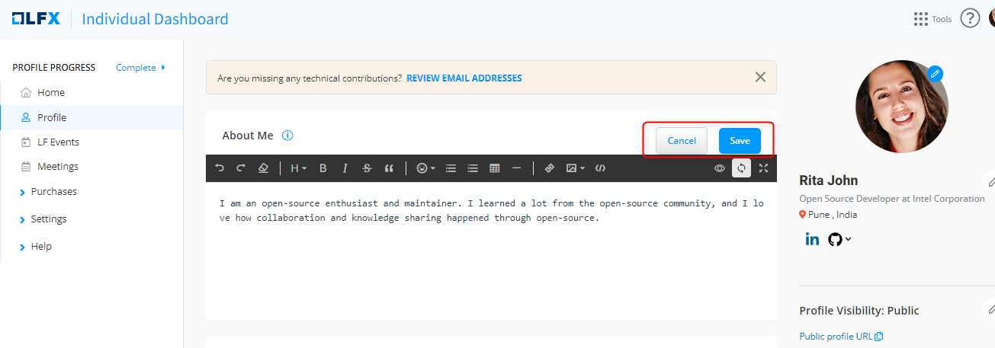
Task: Save the About Me changes
Action: [740, 141]
